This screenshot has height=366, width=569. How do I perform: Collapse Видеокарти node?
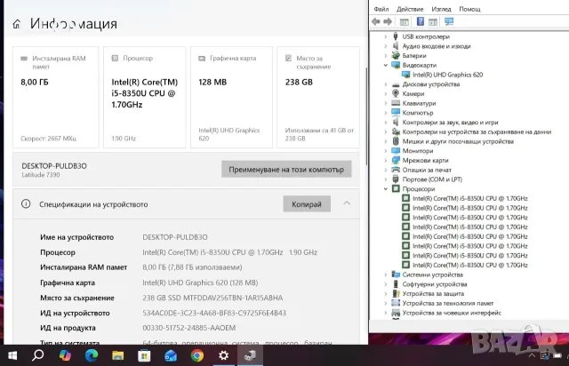point(385,65)
